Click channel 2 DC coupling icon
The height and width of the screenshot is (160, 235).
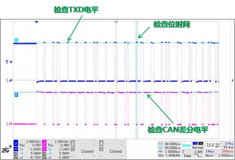pyautogui.click(x=44, y=149)
